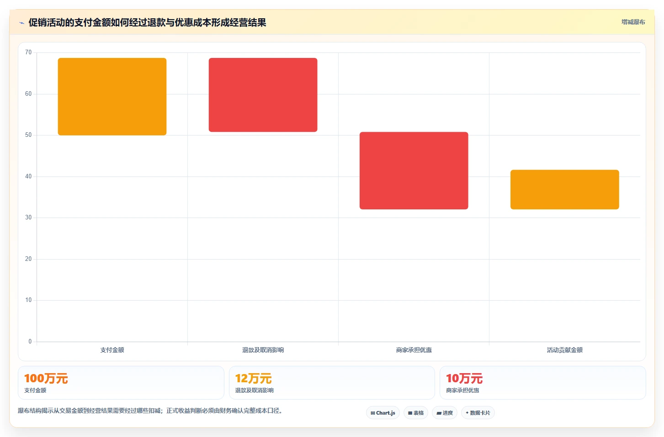Click the y-axis value 70

(28, 52)
